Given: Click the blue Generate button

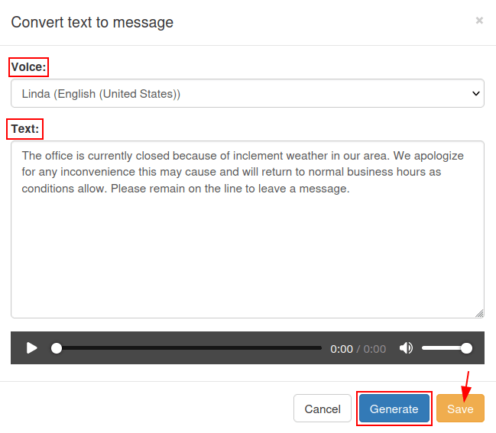Looking at the screenshot, I should 394,409.
